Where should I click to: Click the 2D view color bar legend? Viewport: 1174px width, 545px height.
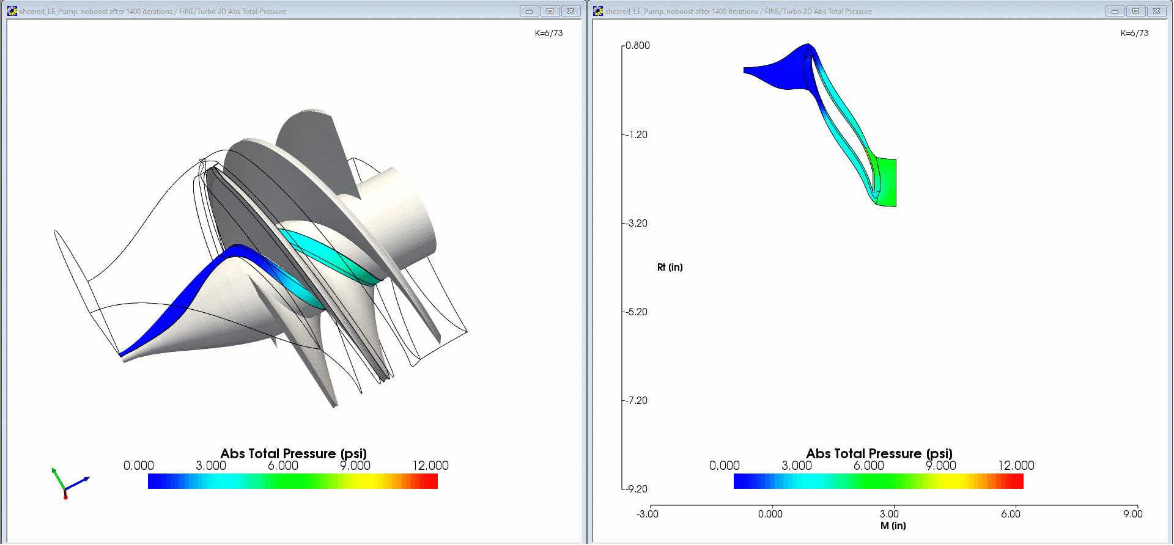(x=878, y=481)
